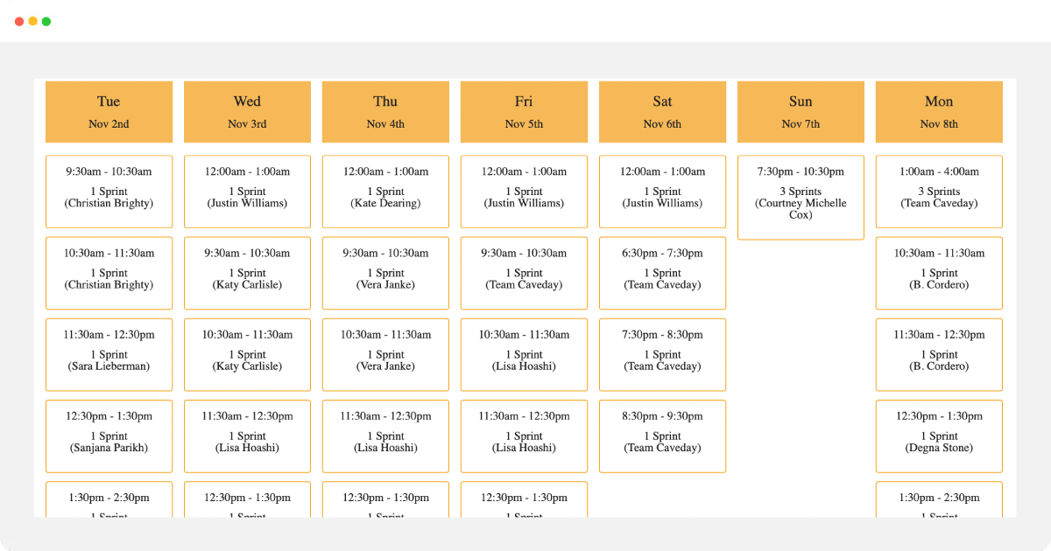This screenshot has width=1051, height=551.
Task: Select the Wed Nov 3rd day header
Action: [x=247, y=111]
